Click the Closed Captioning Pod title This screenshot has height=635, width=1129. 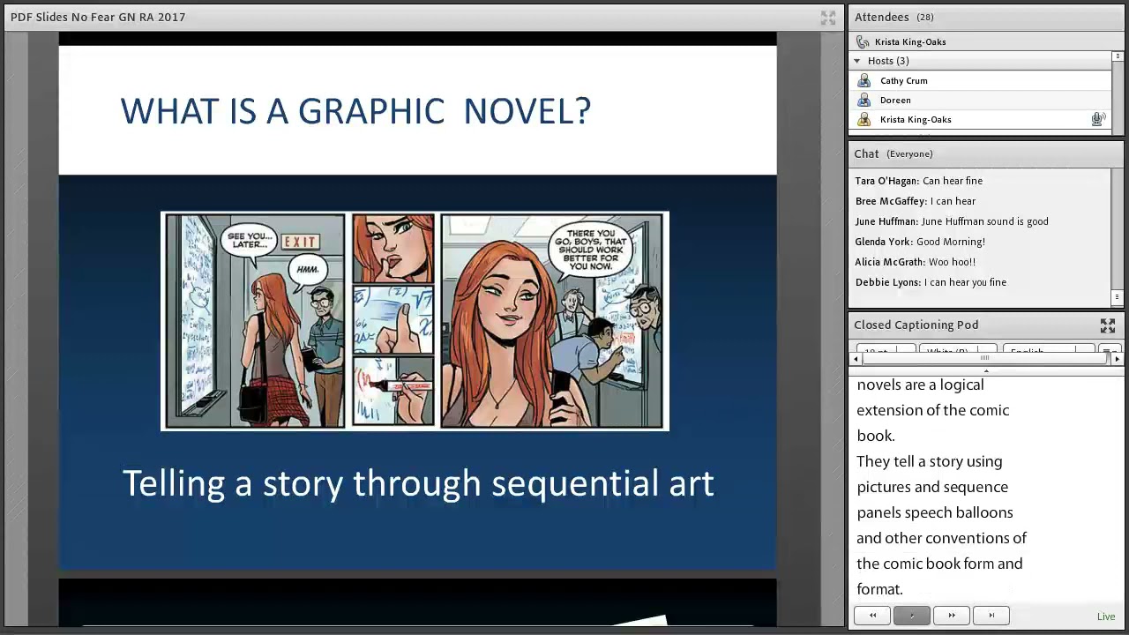click(x=916, y=325)
